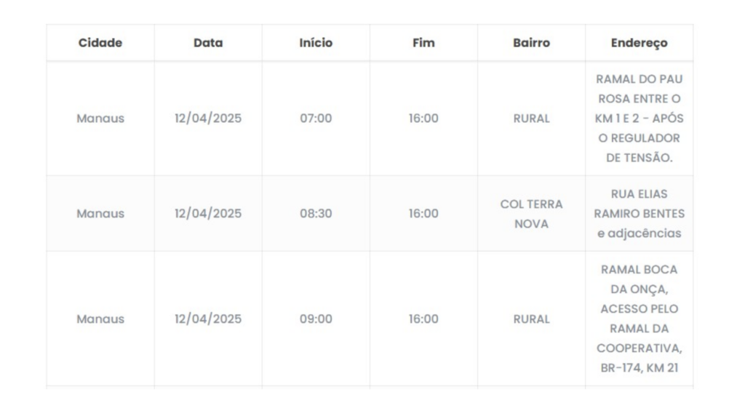Click the RAMAL BOCA DA ONÇA address
This screenshot has height=395, width=745.
click(639, 319)
